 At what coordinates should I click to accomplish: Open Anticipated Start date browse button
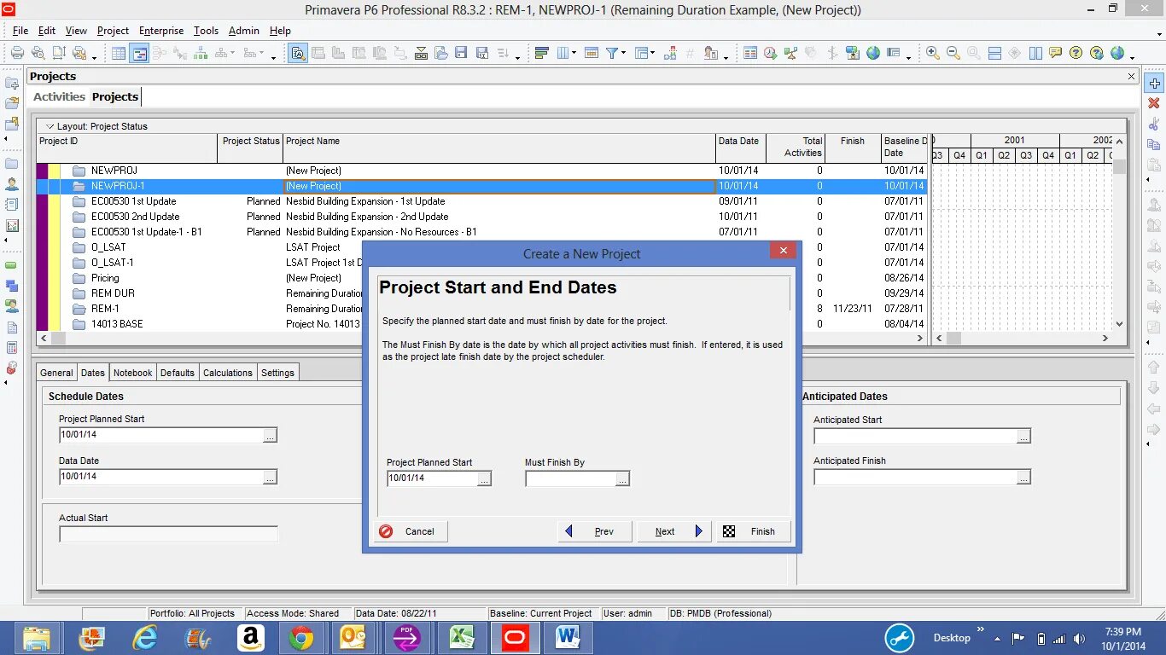[1023, 436]
